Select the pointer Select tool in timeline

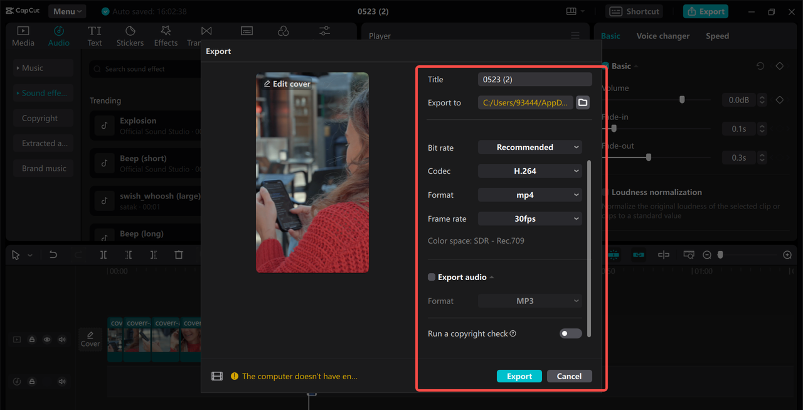16,255
